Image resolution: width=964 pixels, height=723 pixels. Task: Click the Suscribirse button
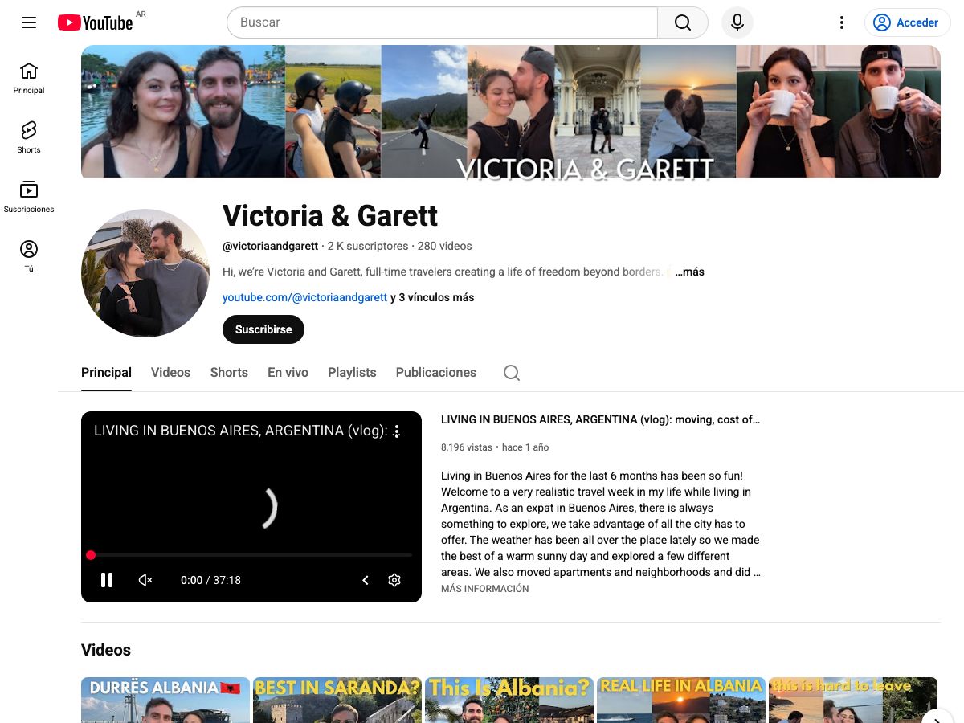point(263,329)
